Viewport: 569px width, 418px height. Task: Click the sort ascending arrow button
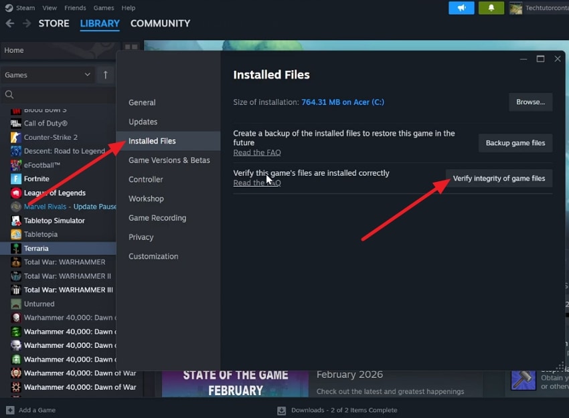(105, 75)
